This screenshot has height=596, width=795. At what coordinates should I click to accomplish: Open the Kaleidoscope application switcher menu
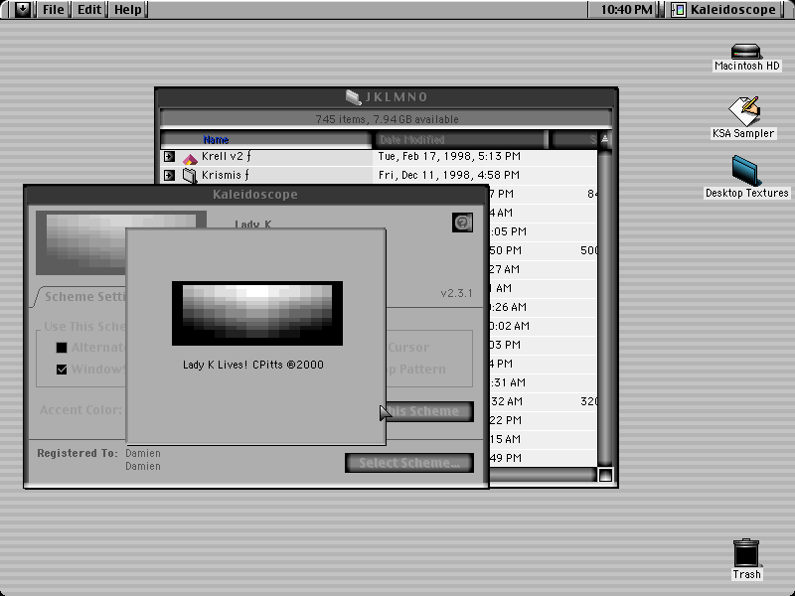(725, 9)
